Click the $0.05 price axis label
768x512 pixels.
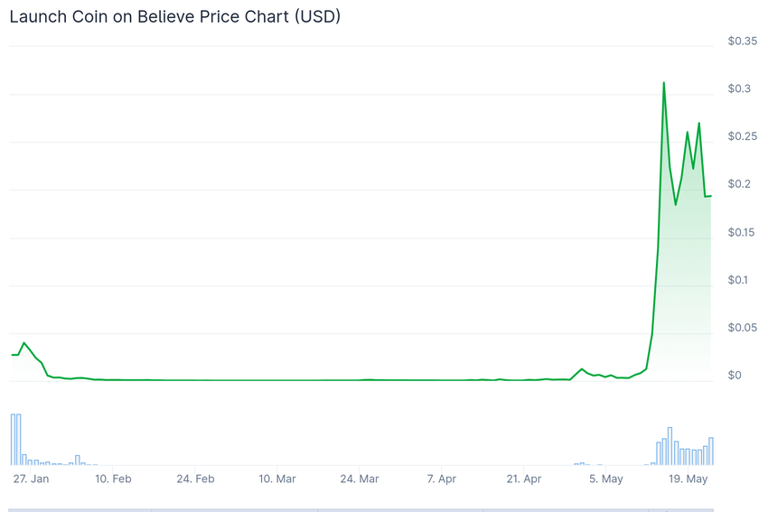[743, 328]
